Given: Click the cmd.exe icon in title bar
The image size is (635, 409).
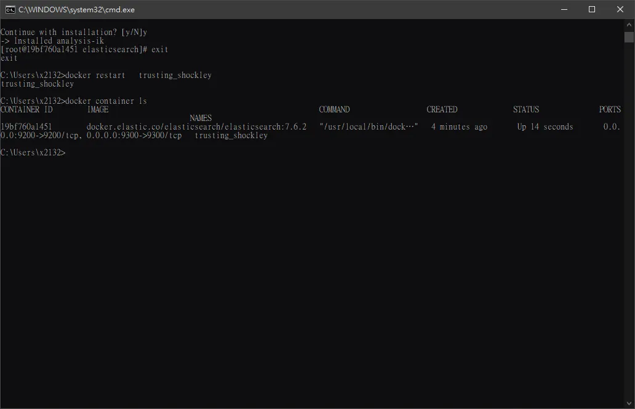Looking at the screenshot, I should (10, 10).
